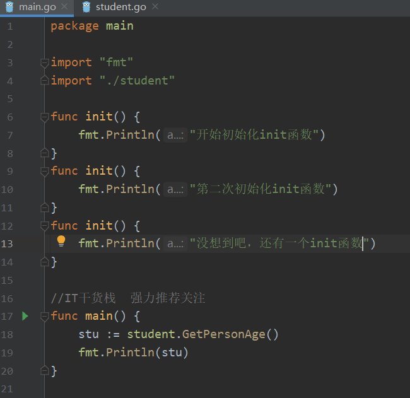Click 'func init()' on line 12
This screenshot has width=410, height=398.
(x=88, y=225)
